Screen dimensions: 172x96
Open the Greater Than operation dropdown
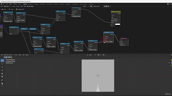[76, 11]
